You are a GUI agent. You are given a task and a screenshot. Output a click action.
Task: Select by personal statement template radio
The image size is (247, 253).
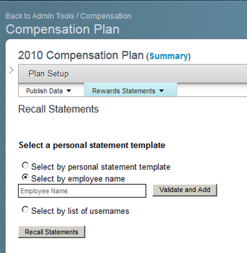(25, 166)
